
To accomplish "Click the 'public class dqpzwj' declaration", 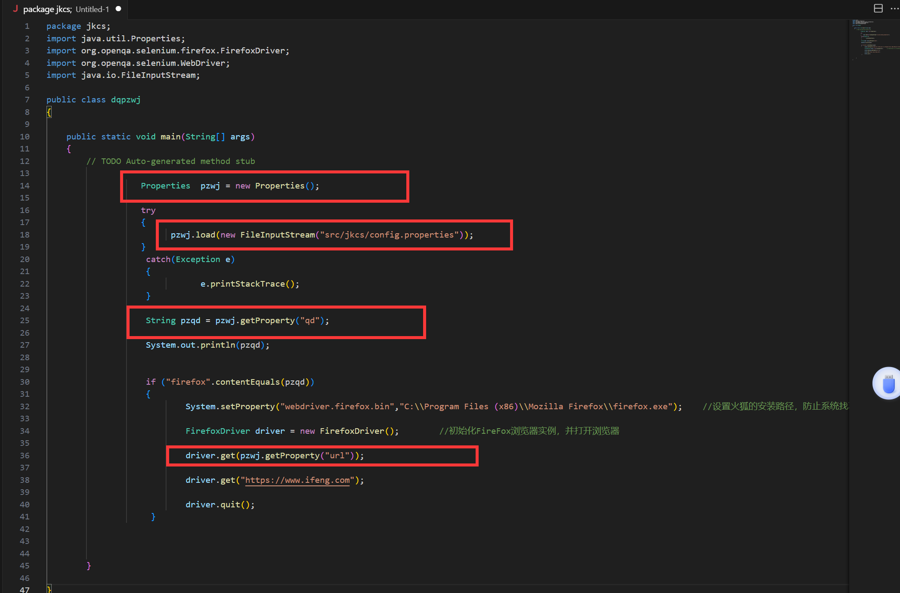I will (x=93, y=100).
